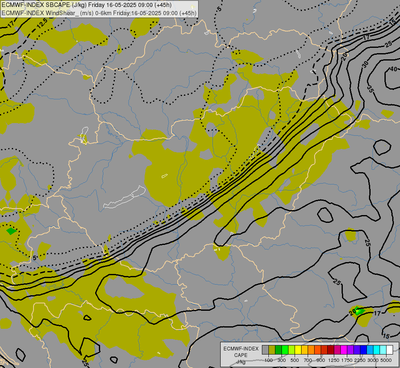Click the amber legend swatch
The width and height of the screenshot is (400, 368).
(304, 350)
